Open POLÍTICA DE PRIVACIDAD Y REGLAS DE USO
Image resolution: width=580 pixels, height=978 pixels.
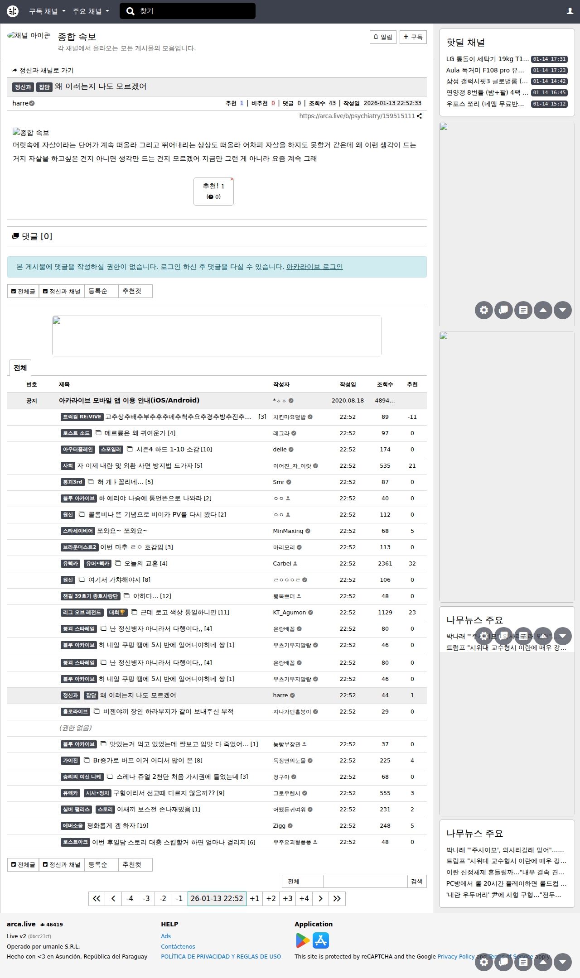tap(221, 956)
